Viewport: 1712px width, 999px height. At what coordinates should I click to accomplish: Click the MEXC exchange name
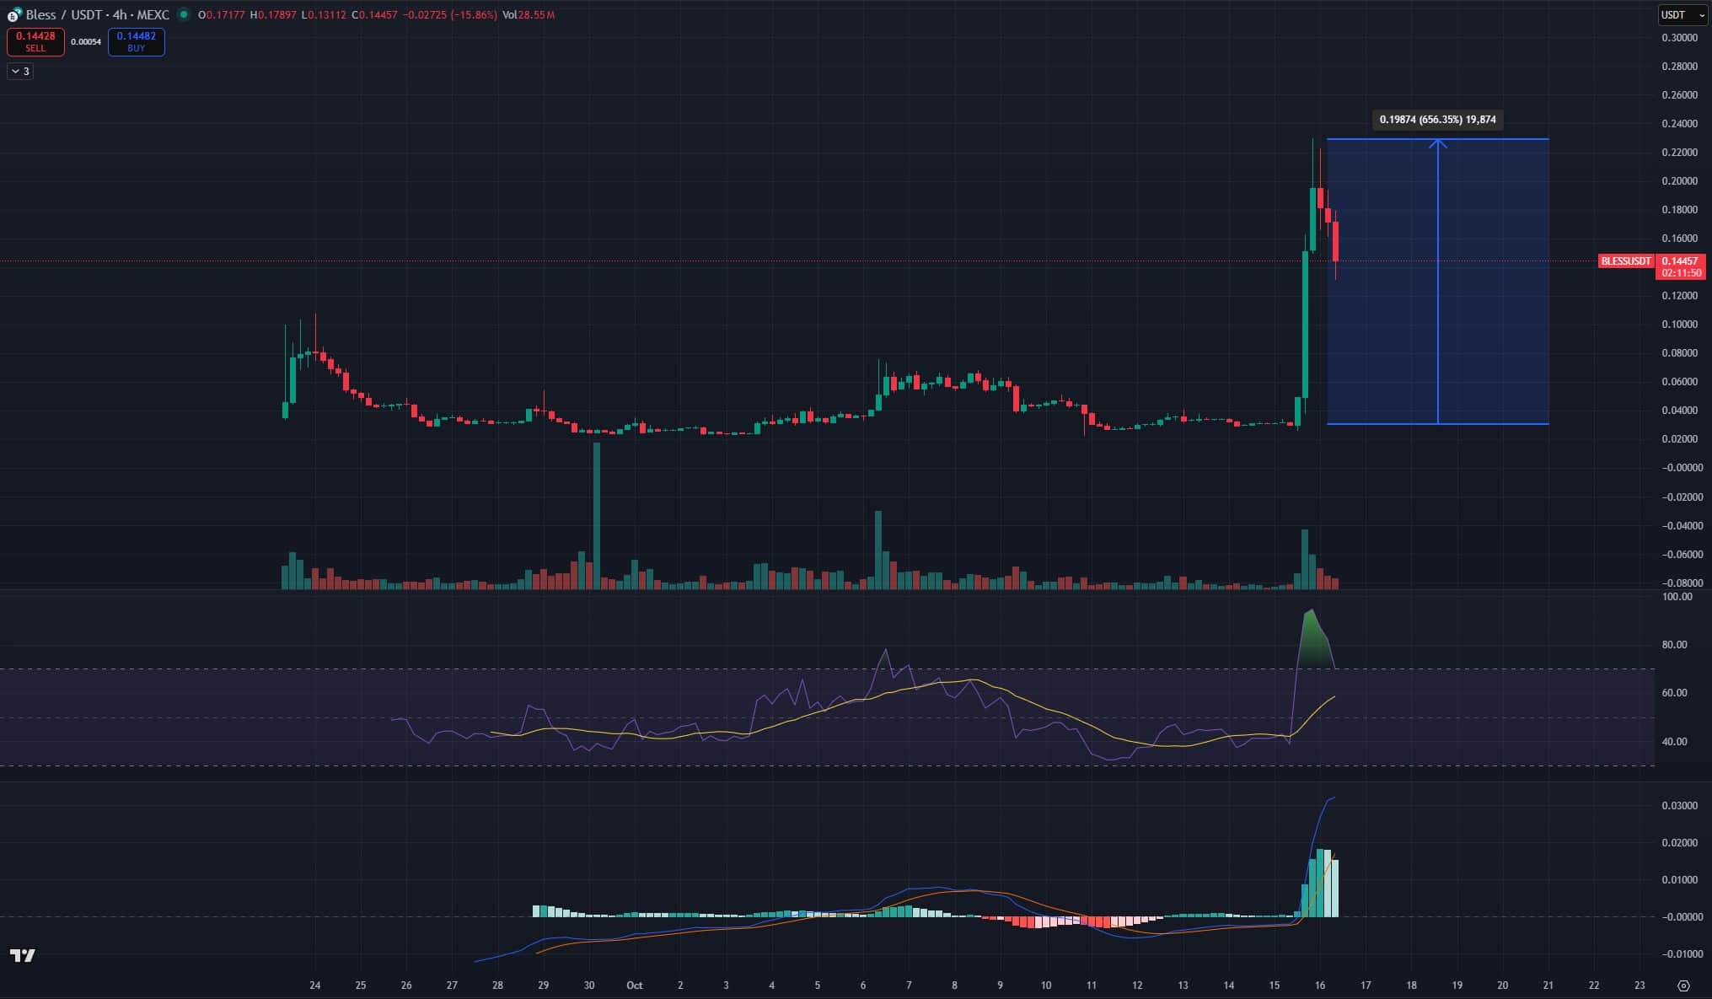click(x=153, y=14)
